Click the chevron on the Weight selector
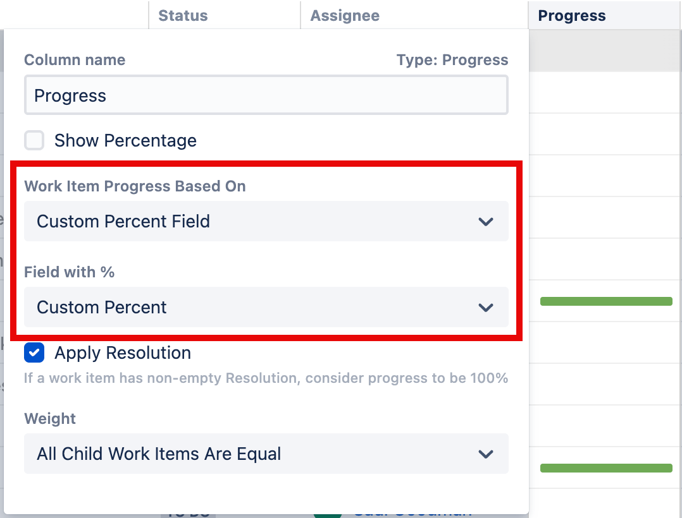This screenshot has width=682, height=518. pyautogui.click(x=486, y=454)
